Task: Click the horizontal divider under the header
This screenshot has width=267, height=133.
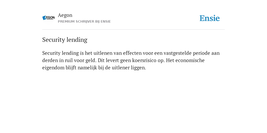Action: (x=133, y=30)
